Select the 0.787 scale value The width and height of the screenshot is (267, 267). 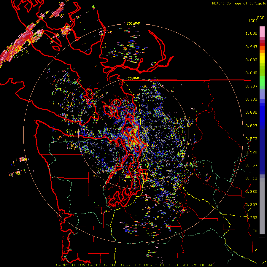(251, 86)
